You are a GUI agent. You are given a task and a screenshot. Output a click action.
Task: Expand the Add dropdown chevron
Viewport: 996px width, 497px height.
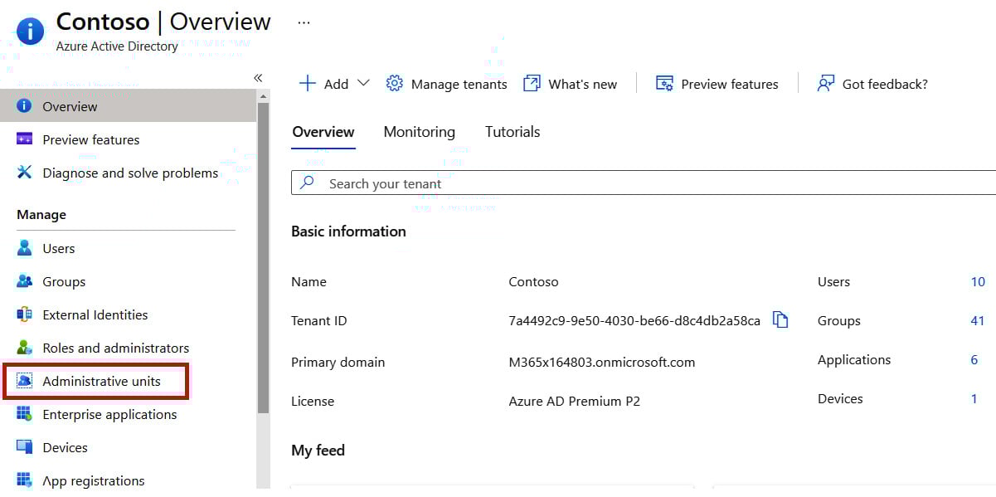click(x=363, y=83)
